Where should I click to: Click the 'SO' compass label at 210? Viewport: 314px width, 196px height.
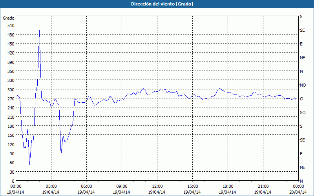click(x=303, y=113)
